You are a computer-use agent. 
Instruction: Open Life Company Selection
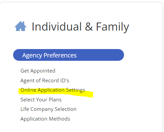[48, 109]
